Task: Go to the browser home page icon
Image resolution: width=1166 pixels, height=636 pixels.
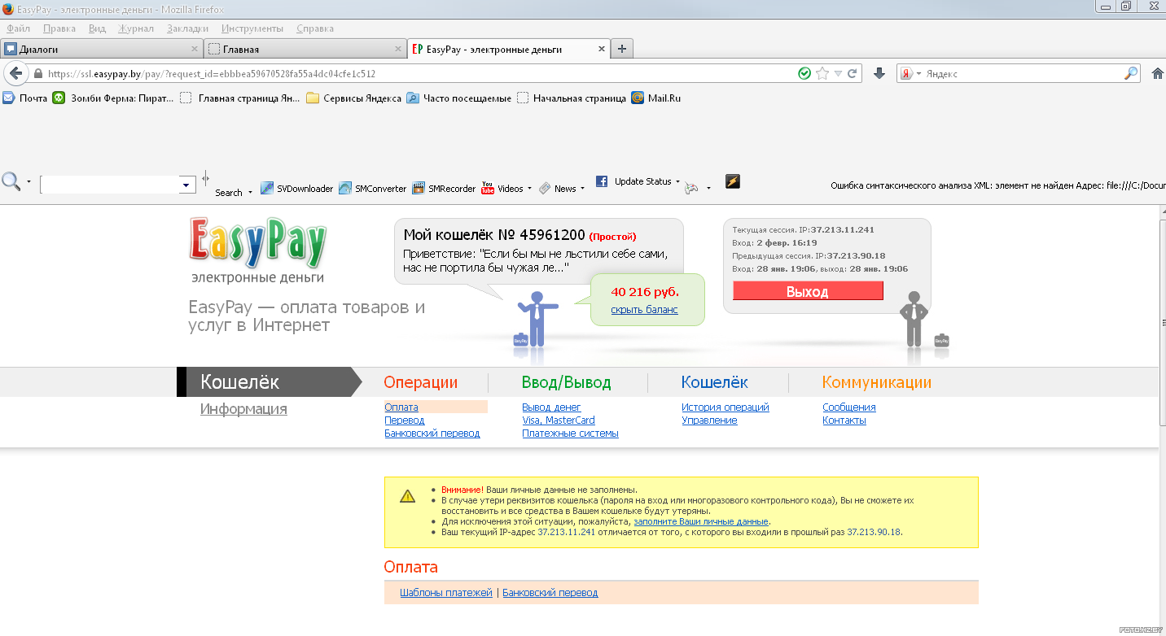Action: (1158, 73)
